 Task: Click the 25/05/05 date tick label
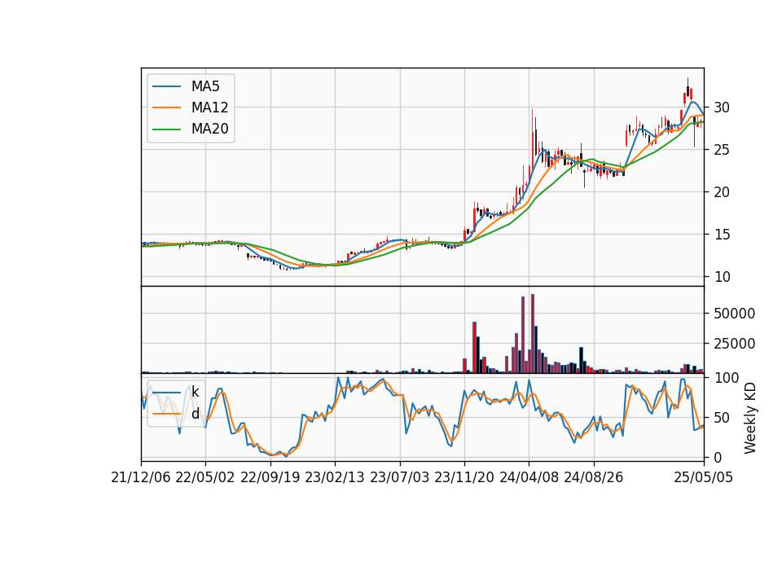[x=704, y=478]
